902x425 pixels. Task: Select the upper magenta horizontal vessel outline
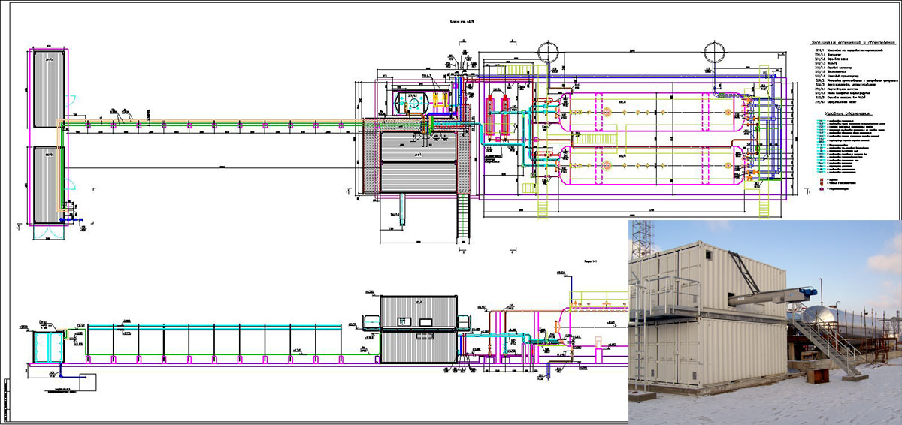[x=651, y=110]
